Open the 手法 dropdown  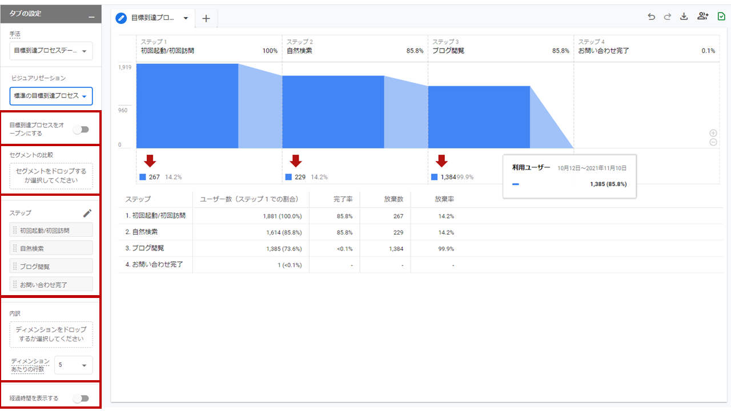pos(51,51)
